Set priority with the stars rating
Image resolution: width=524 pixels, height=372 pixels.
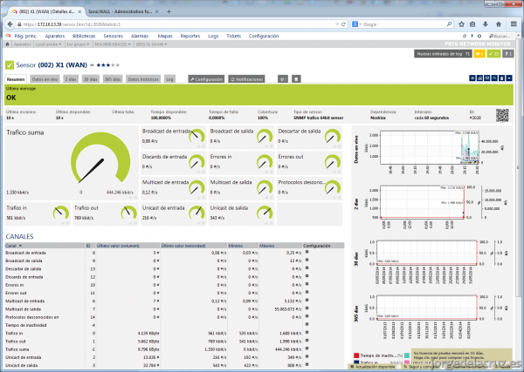click(x=107, y=65)
